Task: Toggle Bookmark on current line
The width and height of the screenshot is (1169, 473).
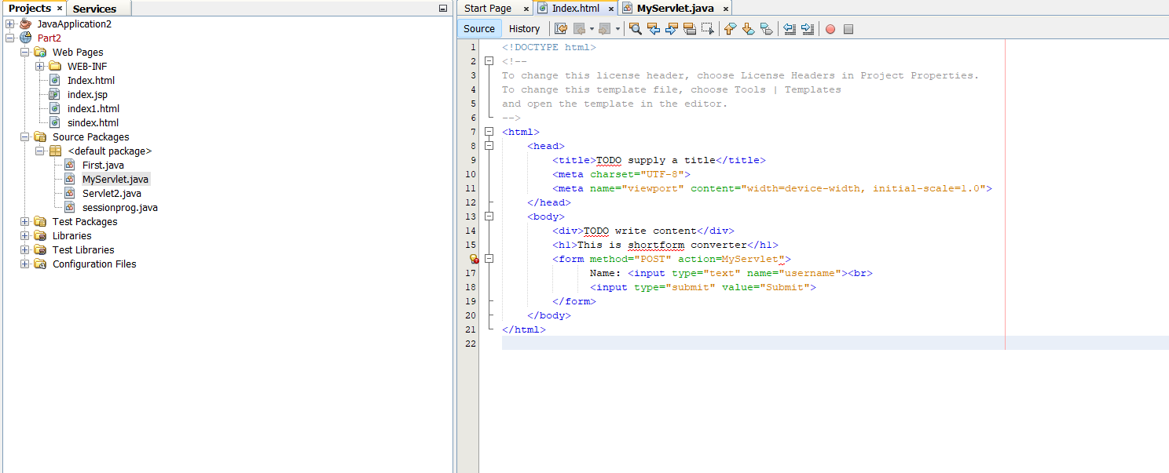Action: [x=766, y=29]
